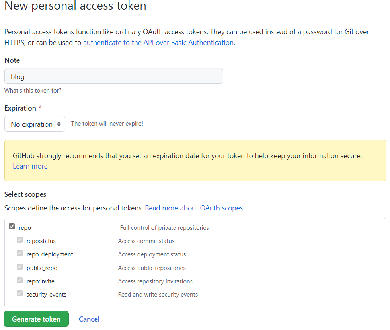390x330 pixels.
Task: Click the Cancel link
Action: [89, 319]
